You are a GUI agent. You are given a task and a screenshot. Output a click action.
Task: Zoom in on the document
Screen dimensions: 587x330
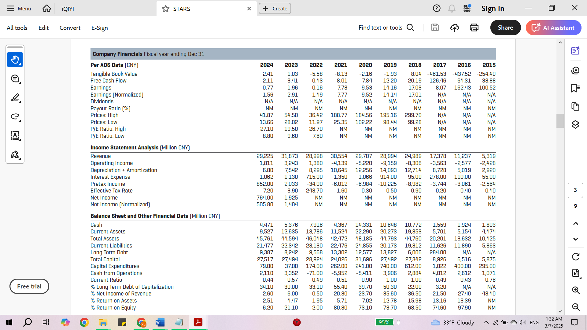coord(576,290)
